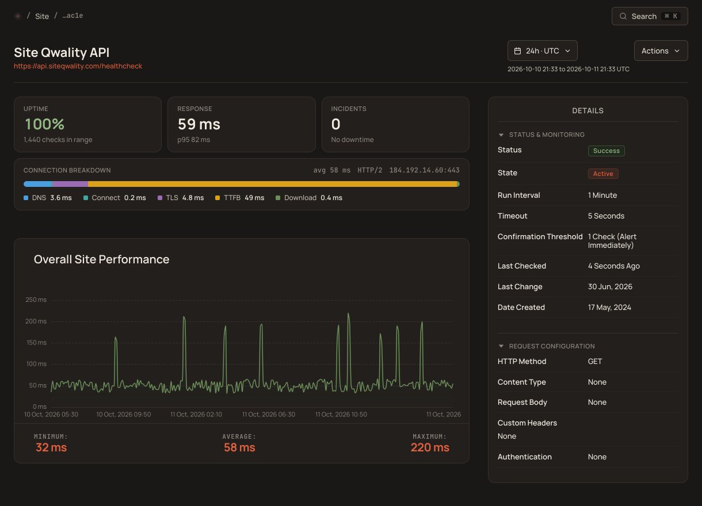
Task: Click the p95 82 ms text
Action: point(193,140)
